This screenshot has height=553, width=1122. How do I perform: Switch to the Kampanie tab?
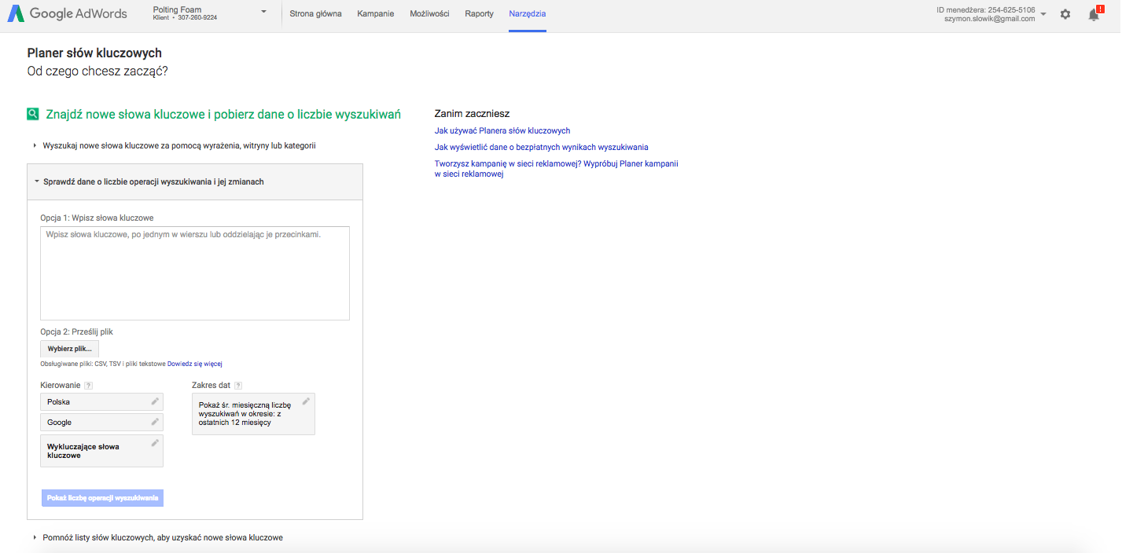(376, 14)
